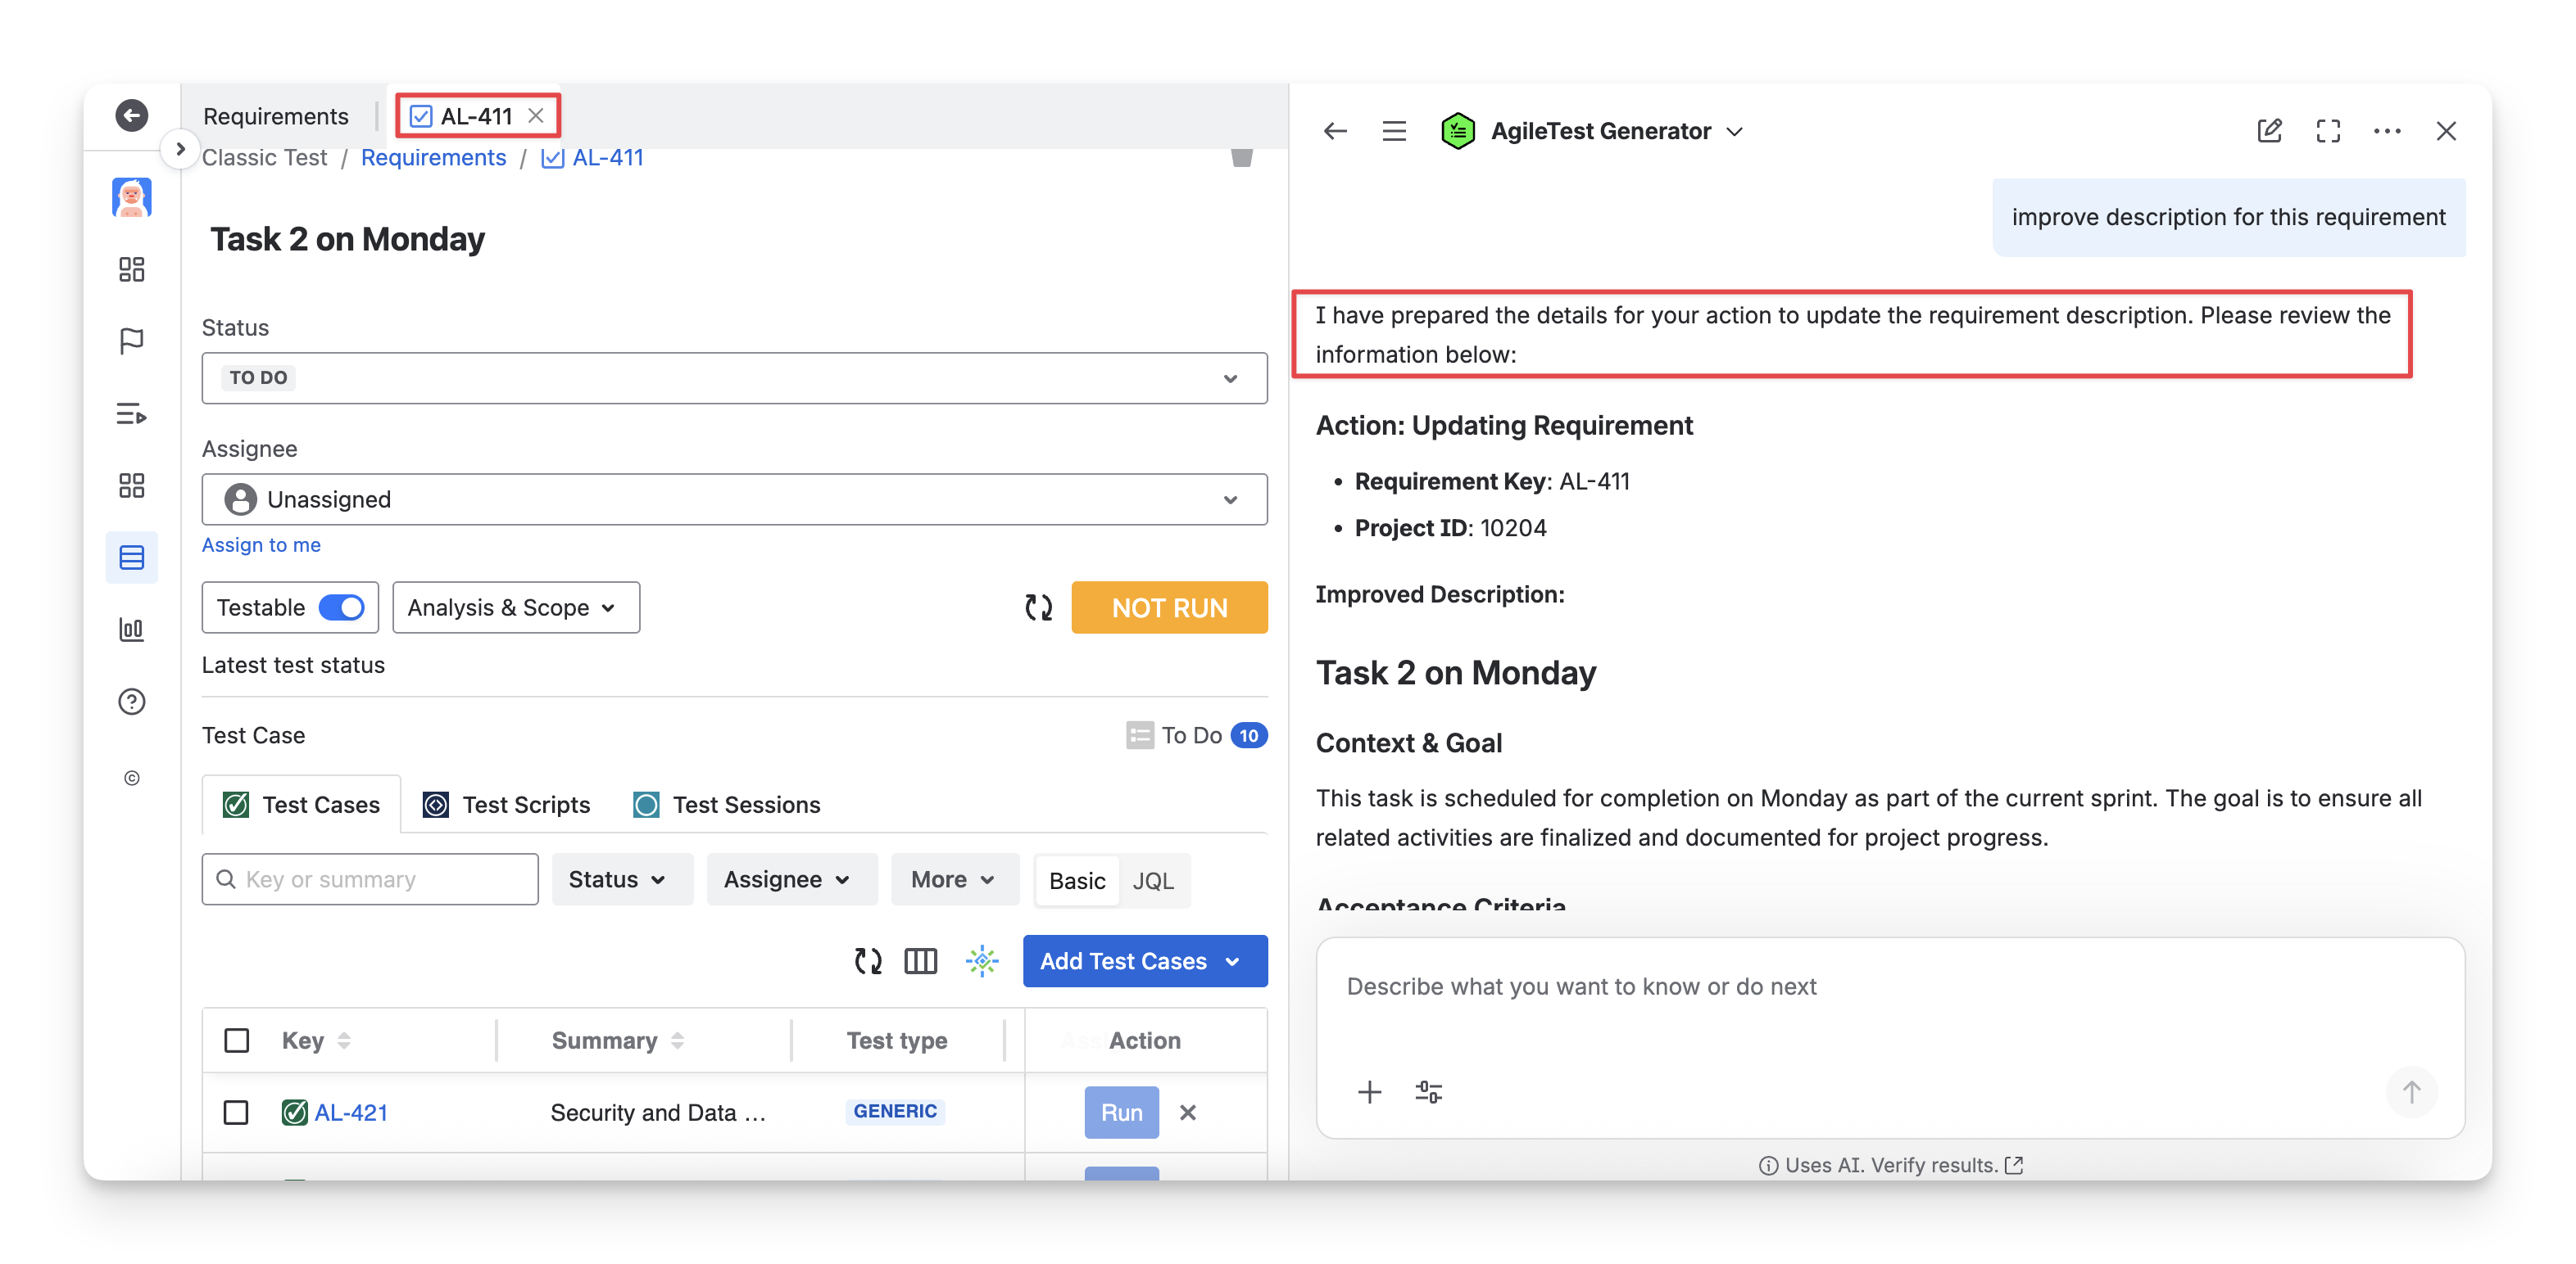This screenshot has width=2576, height=1264.
Task: Toggle the Testable switch off
Action: (x=342, y=607)
